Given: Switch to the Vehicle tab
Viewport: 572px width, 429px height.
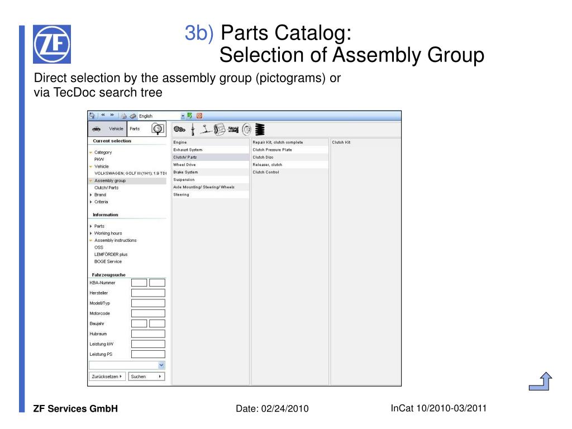Looking at the screenshot, I should tap(108, 129).
